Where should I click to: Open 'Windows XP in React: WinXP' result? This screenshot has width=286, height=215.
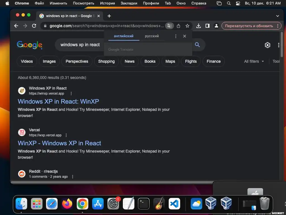point(58,101)
